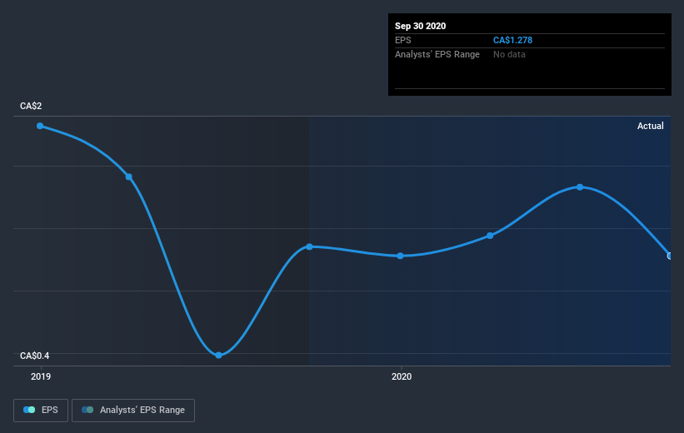
Task: Toggle the Analysts' EPS Range legend button
Action: (133, 410)
